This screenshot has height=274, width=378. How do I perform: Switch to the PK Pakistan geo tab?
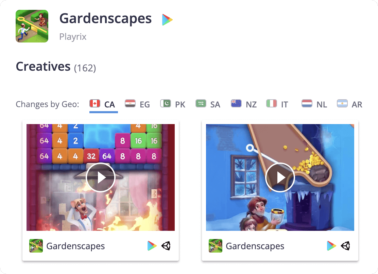(x=173, y=104)
